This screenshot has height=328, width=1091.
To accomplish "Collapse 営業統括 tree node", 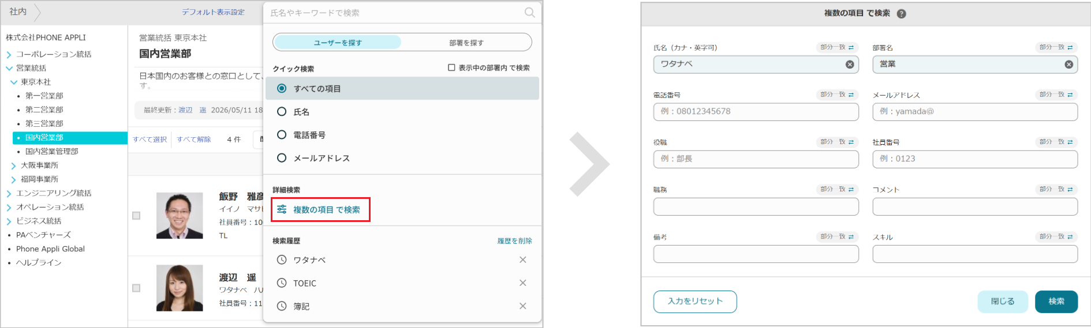I will pos(9,68).
